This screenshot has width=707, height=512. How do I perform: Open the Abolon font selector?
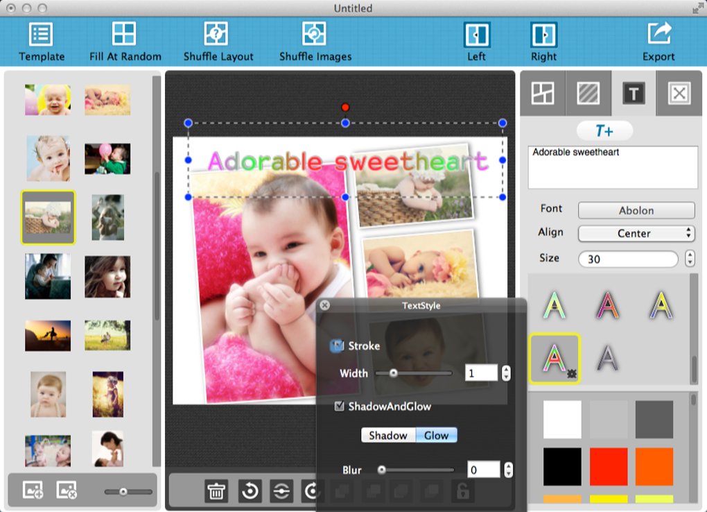pyautogui.click(x=636, y=210)
